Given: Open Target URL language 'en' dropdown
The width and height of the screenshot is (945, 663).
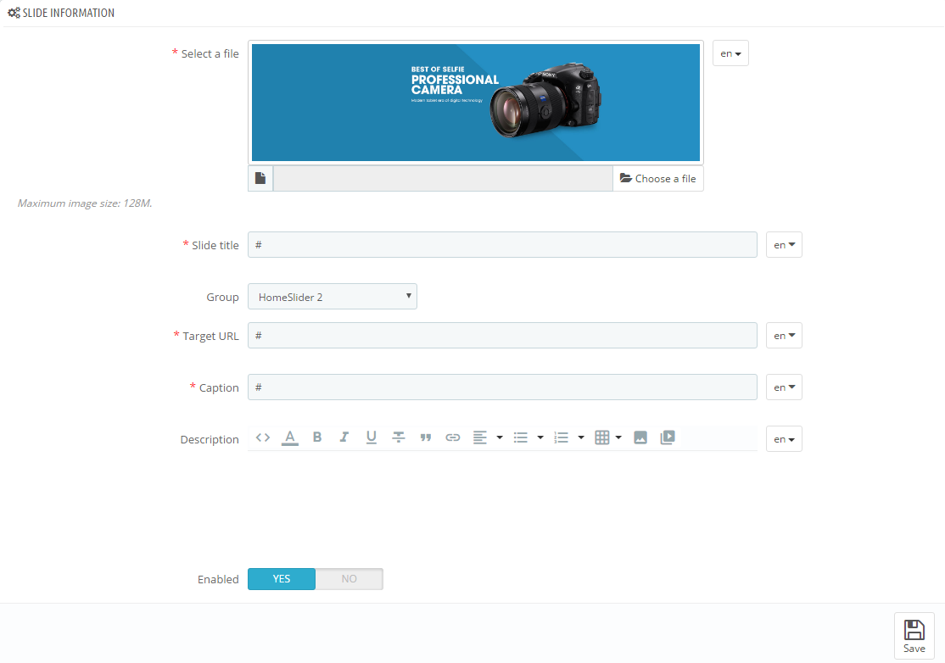Looking at the screenshot, I should point(784,336).
